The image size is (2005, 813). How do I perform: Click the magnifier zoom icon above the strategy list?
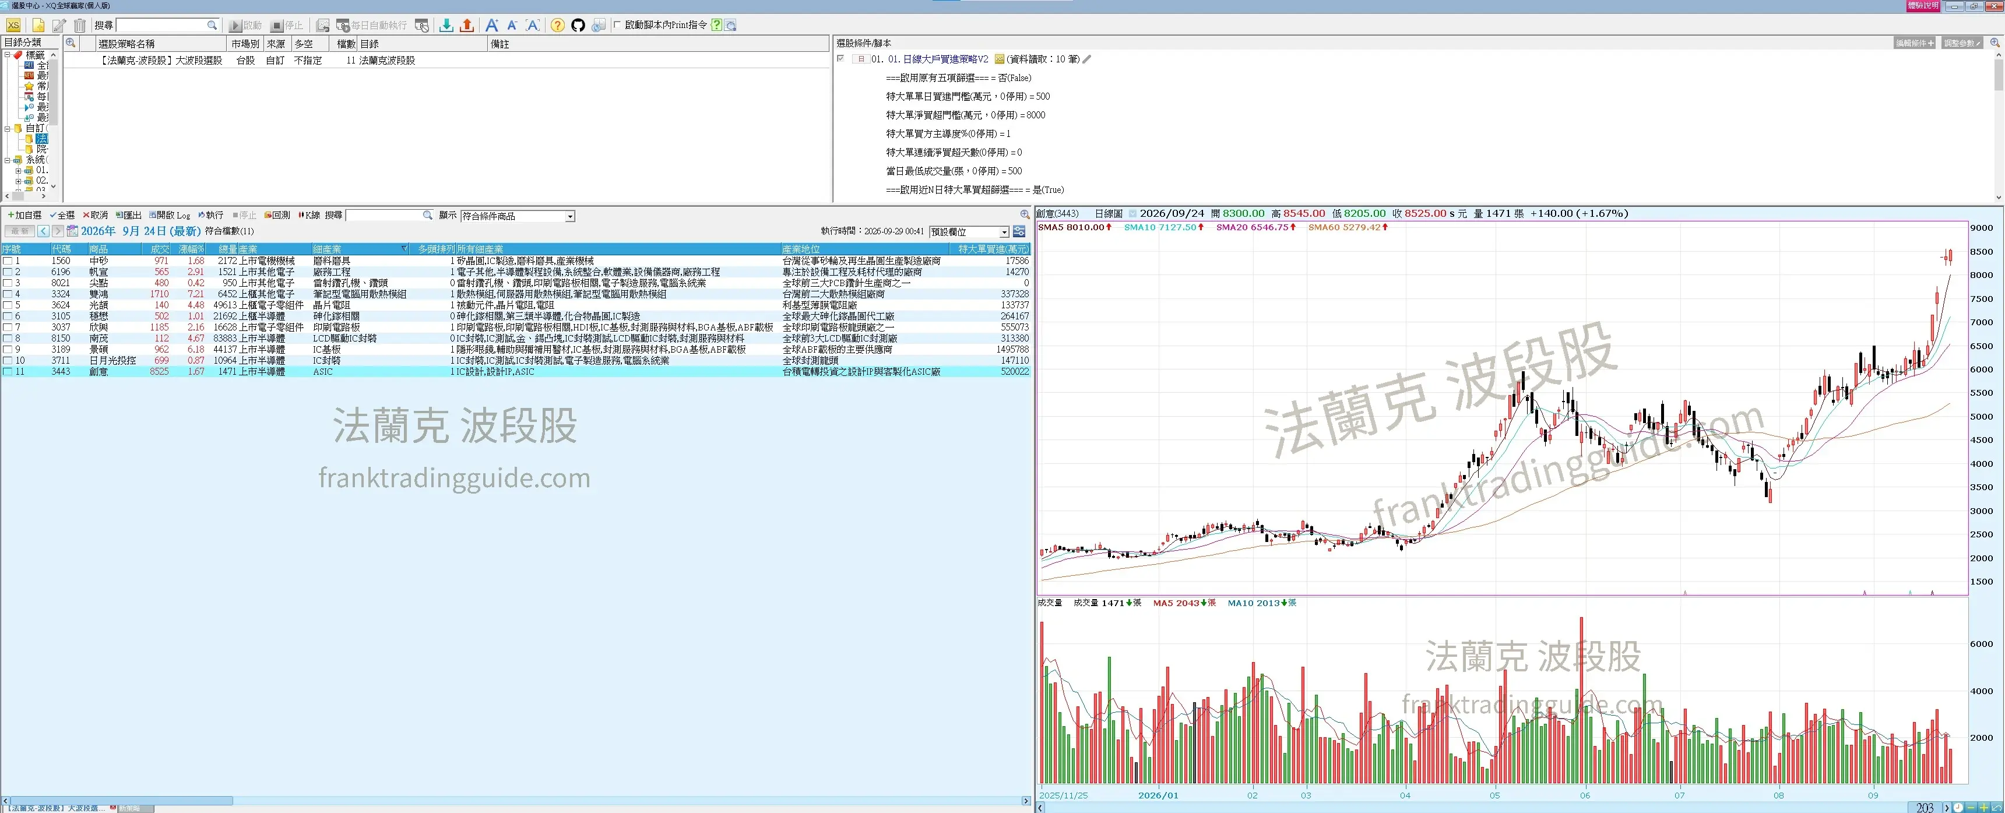click(71, 43)
